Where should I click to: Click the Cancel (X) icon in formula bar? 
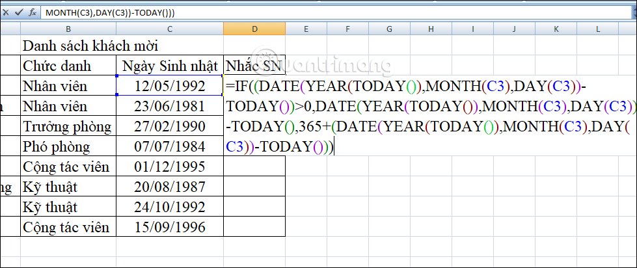pos(5,12)
